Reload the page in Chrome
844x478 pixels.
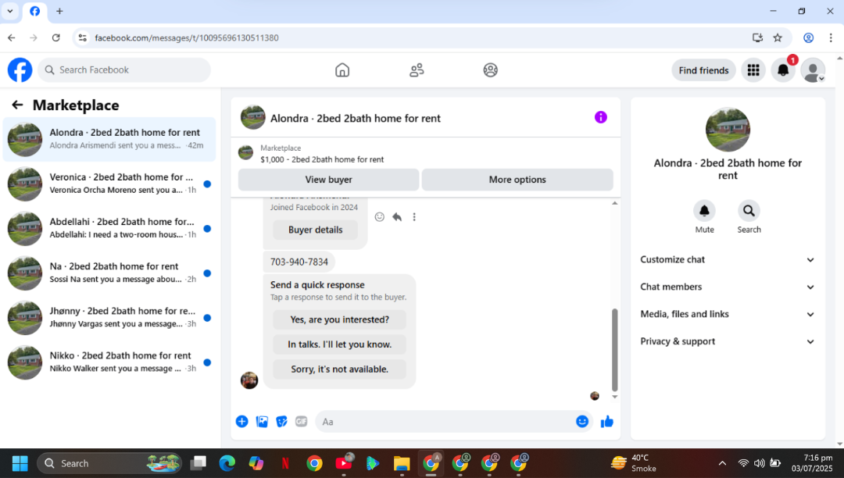point(56,37)
